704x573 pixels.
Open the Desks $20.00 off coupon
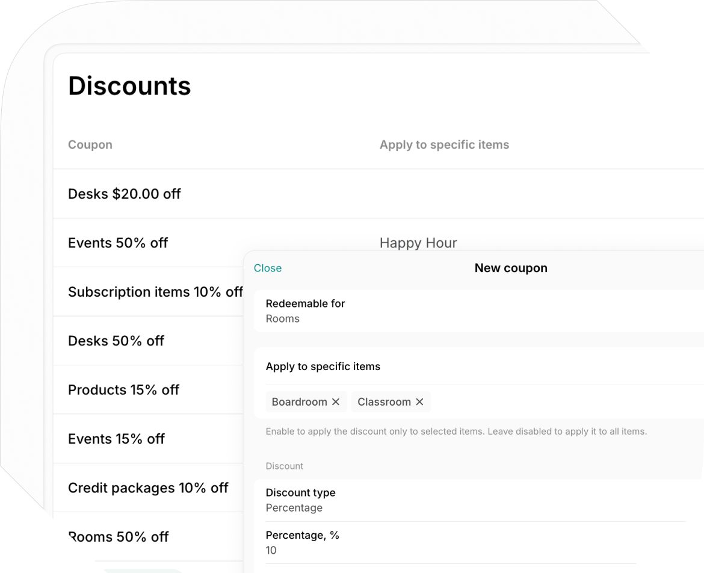tap(125, 194)
